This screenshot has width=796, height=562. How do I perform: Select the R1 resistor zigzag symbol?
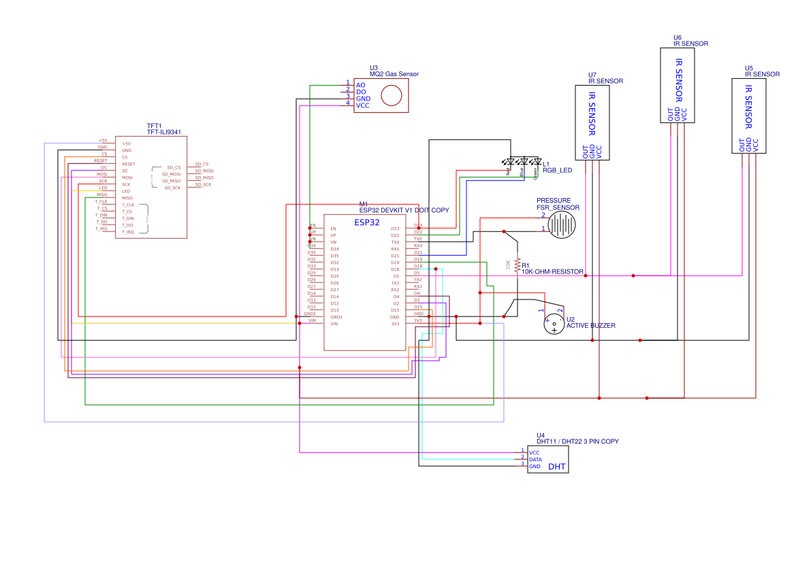click(x=518, y=265)
